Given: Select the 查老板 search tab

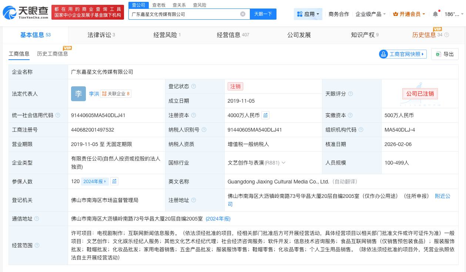Looking at the screenshot, I should click(159, 5).
